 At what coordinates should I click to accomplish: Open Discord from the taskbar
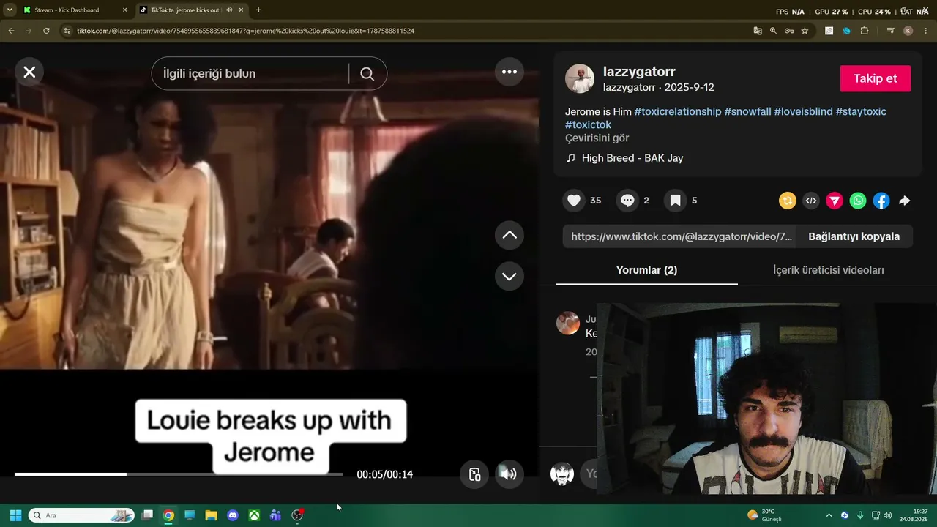click(x=233, y=515)
